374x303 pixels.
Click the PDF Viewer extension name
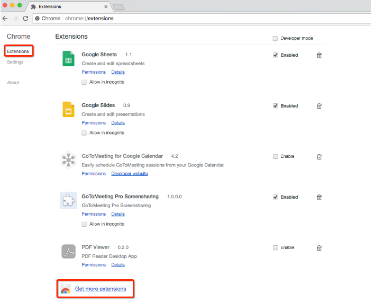click(x=96, y=247)
